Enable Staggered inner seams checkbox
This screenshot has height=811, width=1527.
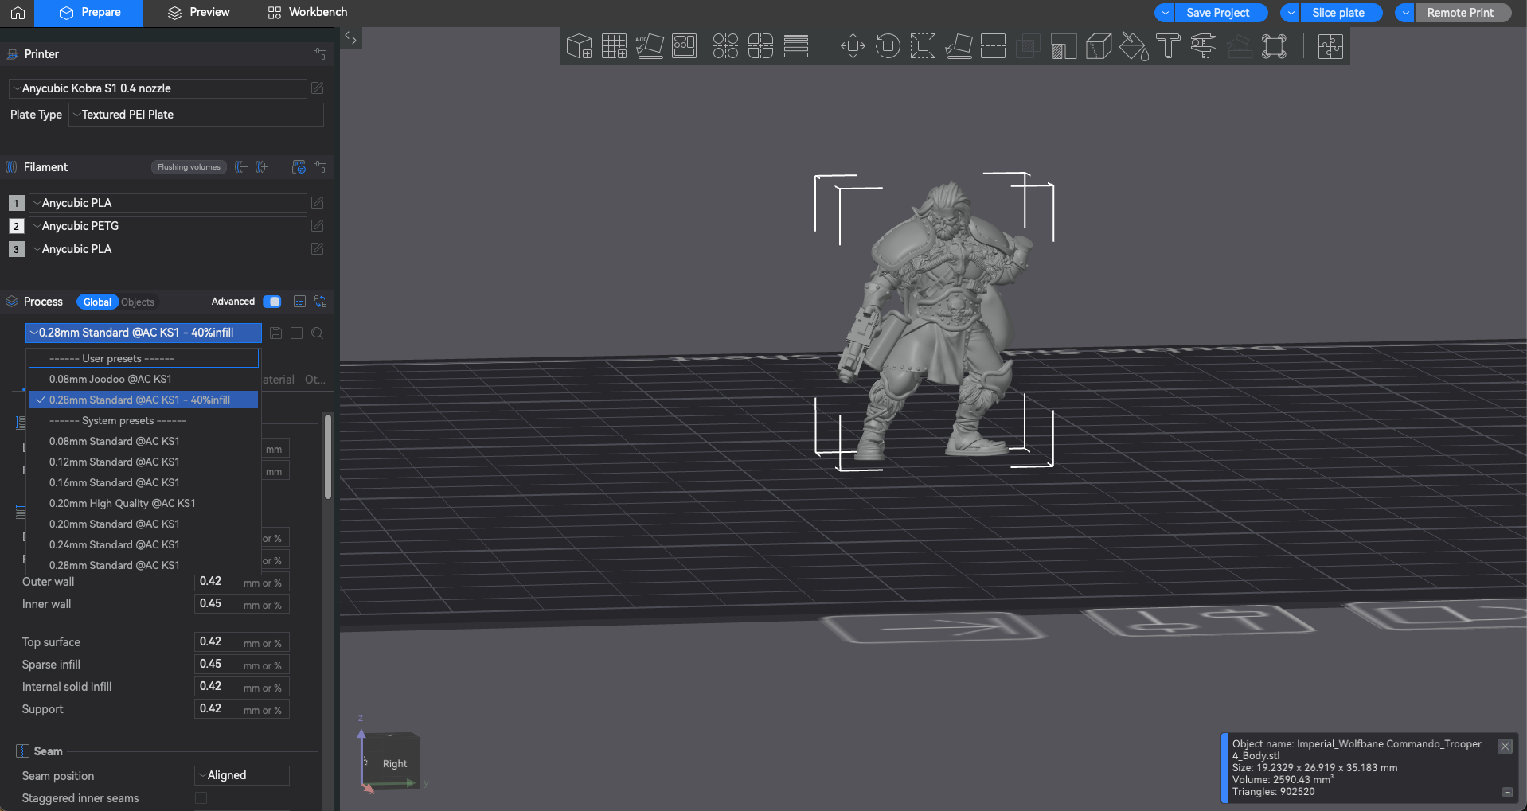coord(201,797)
